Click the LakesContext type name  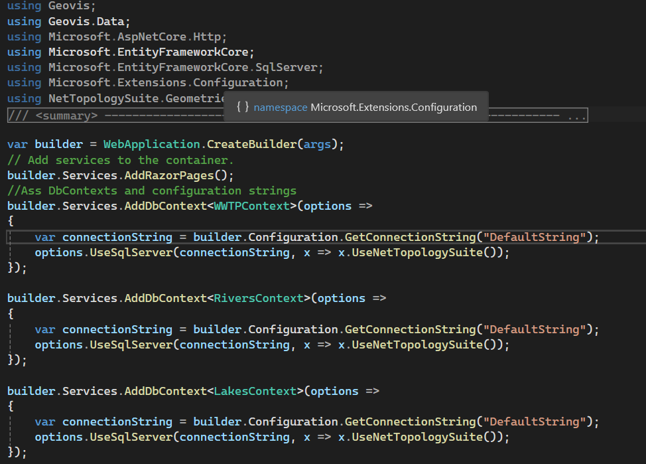(x=255, y=391)
